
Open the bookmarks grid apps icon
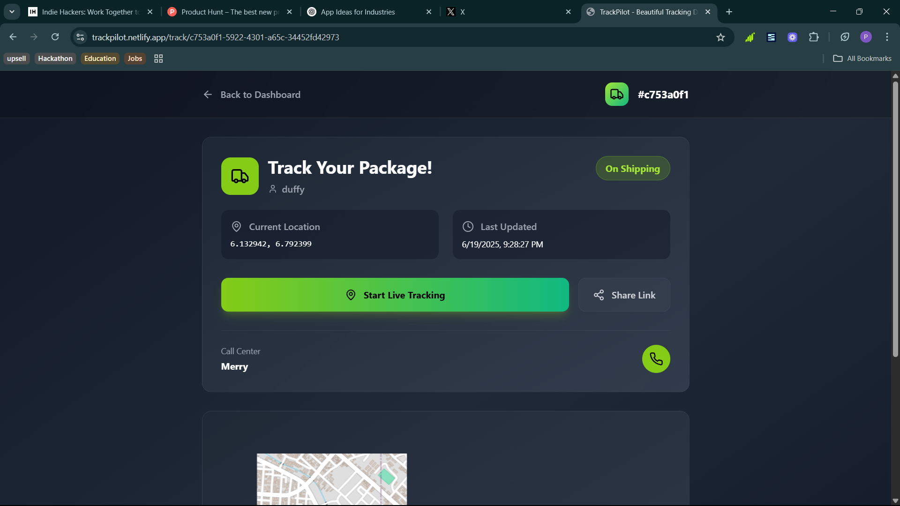[158, 59]
